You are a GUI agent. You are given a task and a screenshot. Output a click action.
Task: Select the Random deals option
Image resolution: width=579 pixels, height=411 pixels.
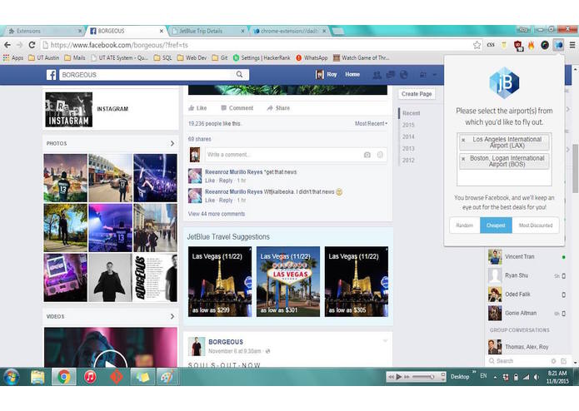pos(465,225)
